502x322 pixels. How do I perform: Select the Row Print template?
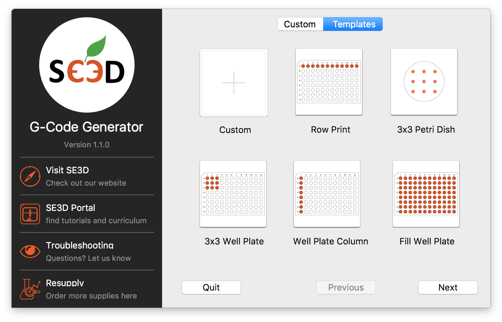pyautogui.click(x=329, y=82)
